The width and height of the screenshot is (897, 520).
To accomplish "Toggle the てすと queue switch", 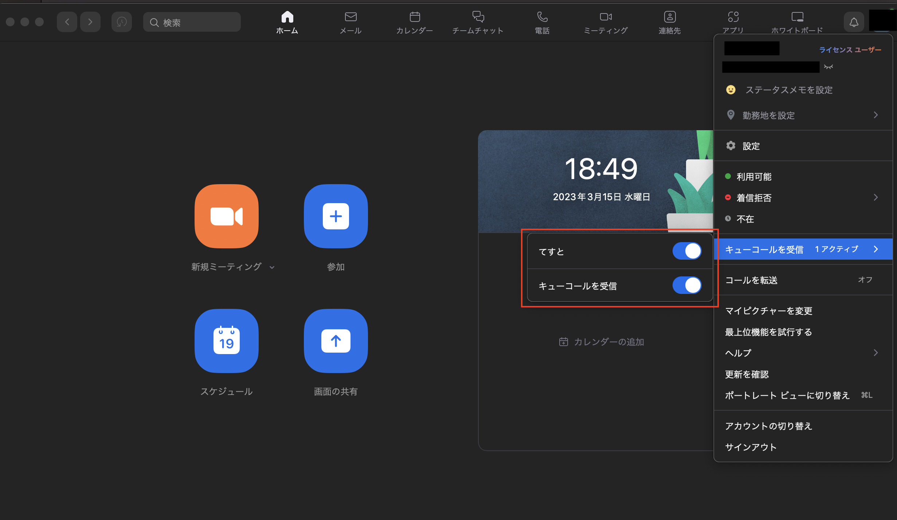I will [687, 251].
